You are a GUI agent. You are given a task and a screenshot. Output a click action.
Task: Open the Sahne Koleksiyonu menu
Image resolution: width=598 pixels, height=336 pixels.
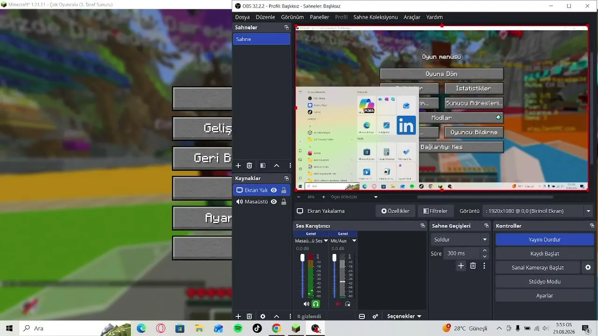point(376,17)
